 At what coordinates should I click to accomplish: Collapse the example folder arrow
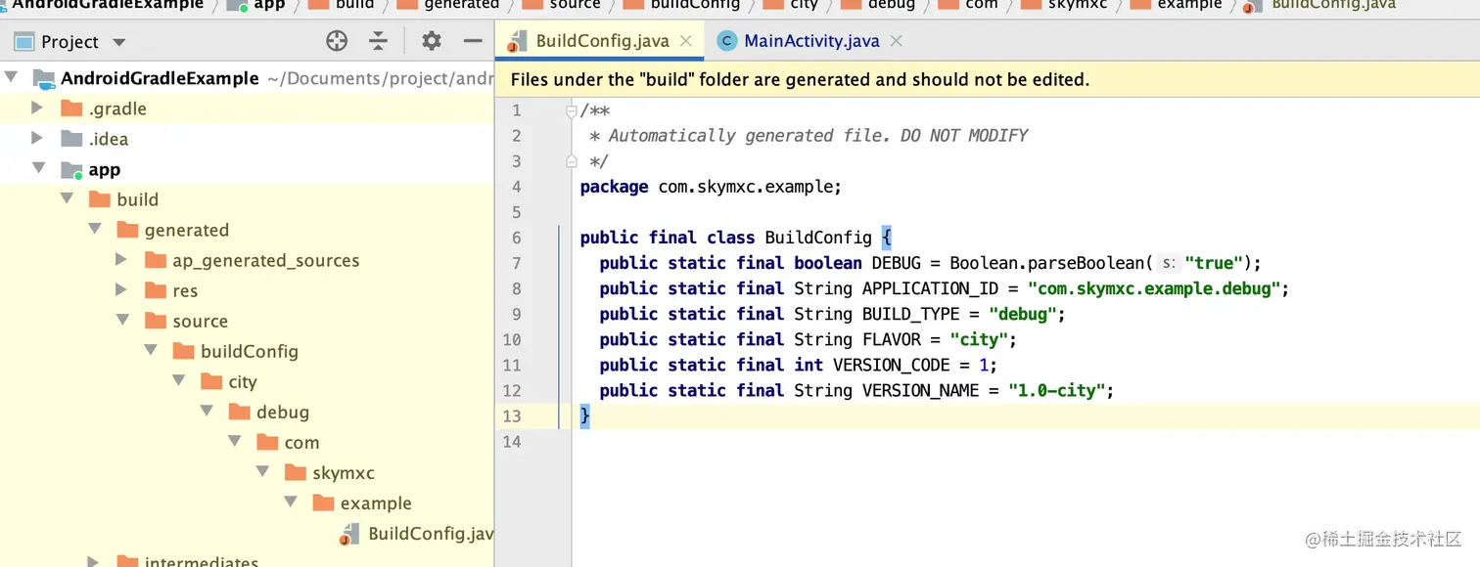(291, 502)
